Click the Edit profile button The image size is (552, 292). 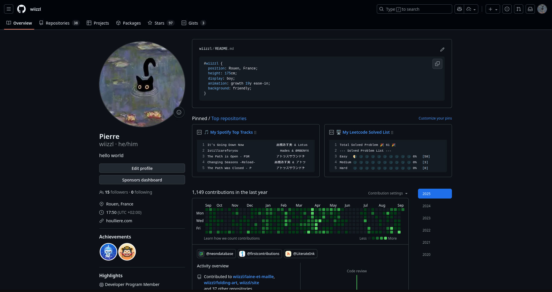click(142, 168)
